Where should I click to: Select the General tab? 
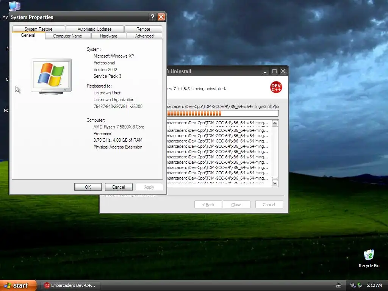point(28,35)
